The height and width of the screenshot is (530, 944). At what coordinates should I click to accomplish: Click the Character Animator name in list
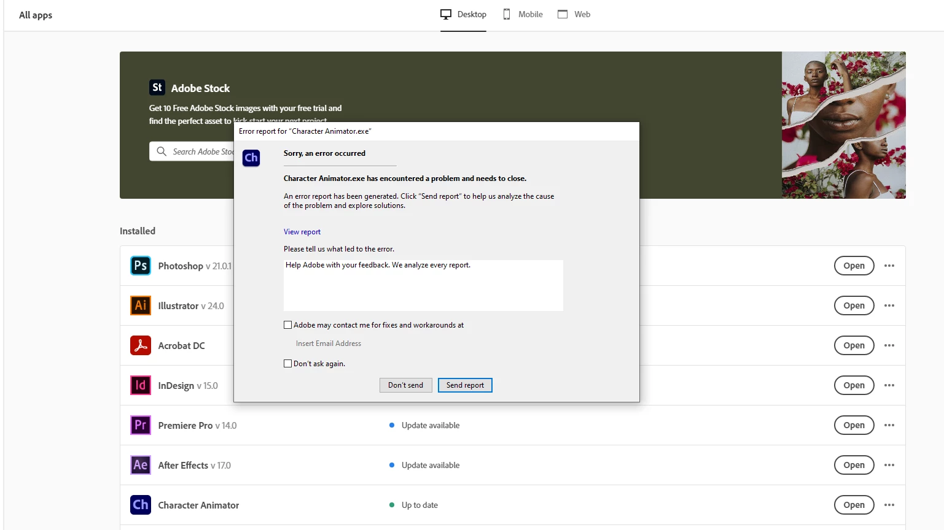[198, 505]
